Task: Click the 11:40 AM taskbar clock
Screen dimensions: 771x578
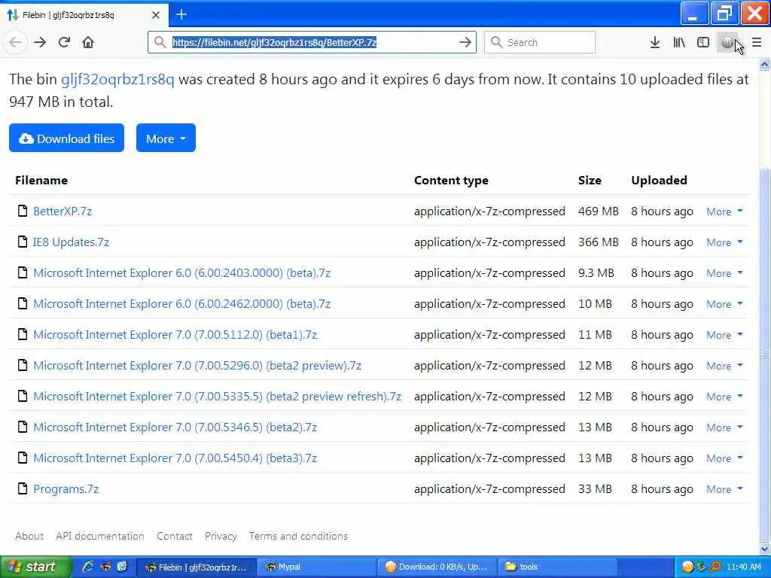Action: (x=743, y=567)
